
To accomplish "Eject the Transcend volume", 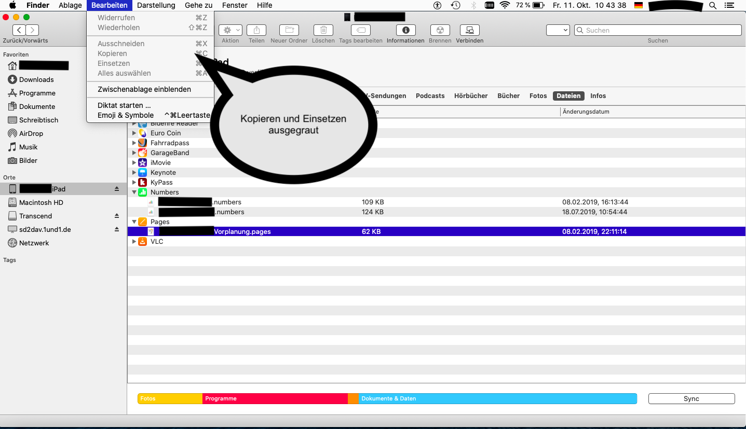I will coord(117,216).
